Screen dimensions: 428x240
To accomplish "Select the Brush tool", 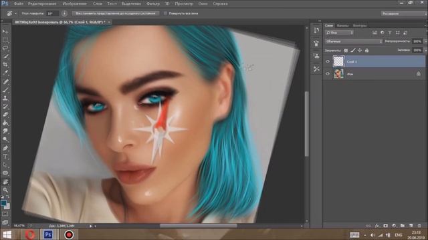I will (x=5, y=89).
